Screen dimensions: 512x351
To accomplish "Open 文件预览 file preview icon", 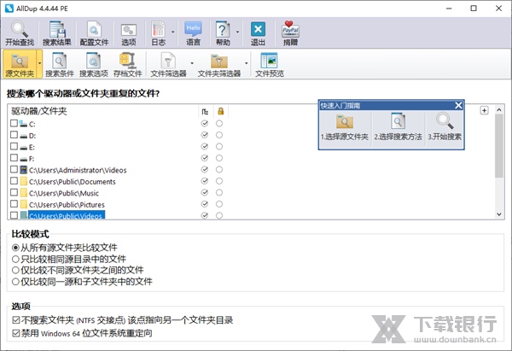I will tap(270, 64).
